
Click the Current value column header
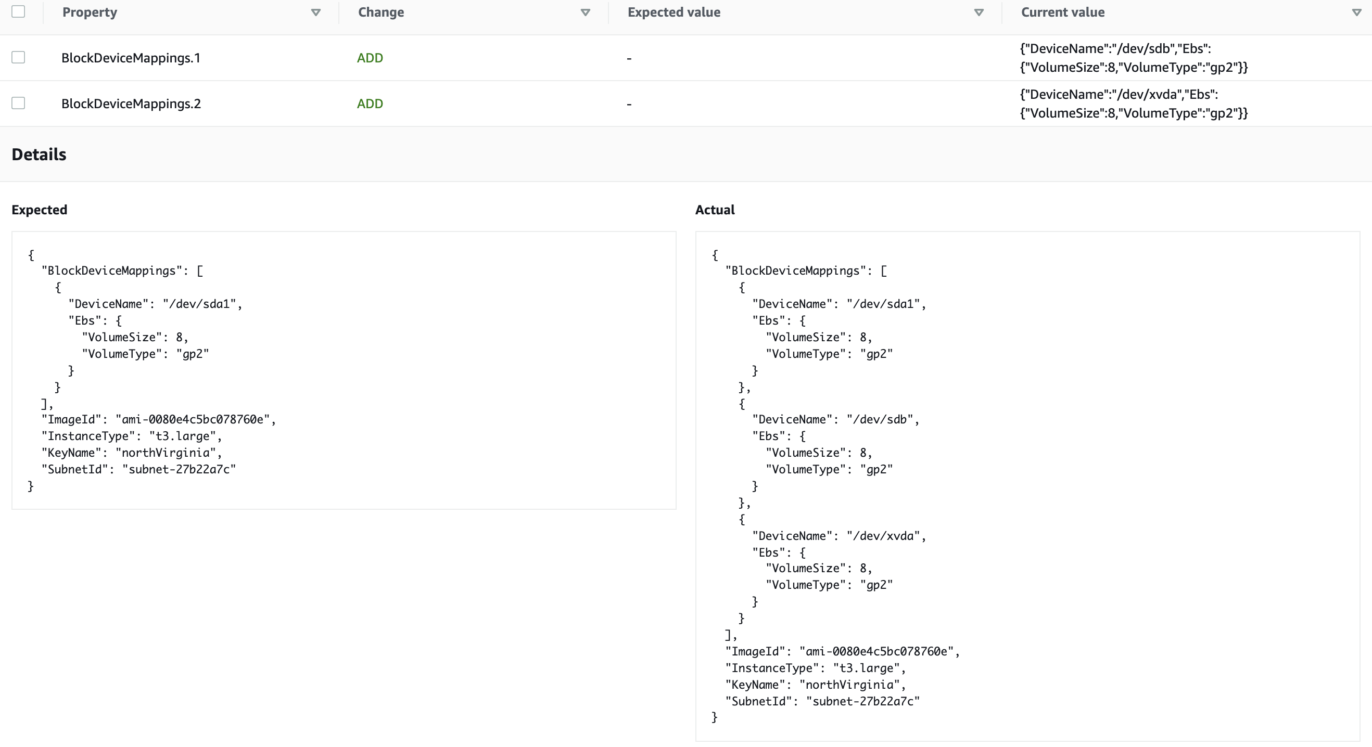1062,12
